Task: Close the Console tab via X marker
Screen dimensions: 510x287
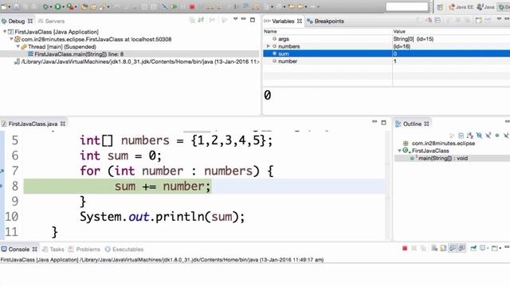Action: (35, 249)
